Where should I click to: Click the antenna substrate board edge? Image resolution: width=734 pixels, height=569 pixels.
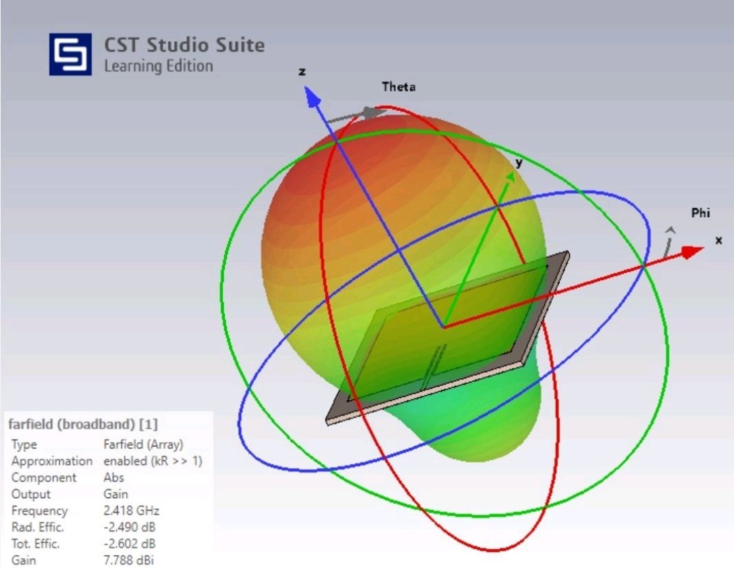click(425, 393)
